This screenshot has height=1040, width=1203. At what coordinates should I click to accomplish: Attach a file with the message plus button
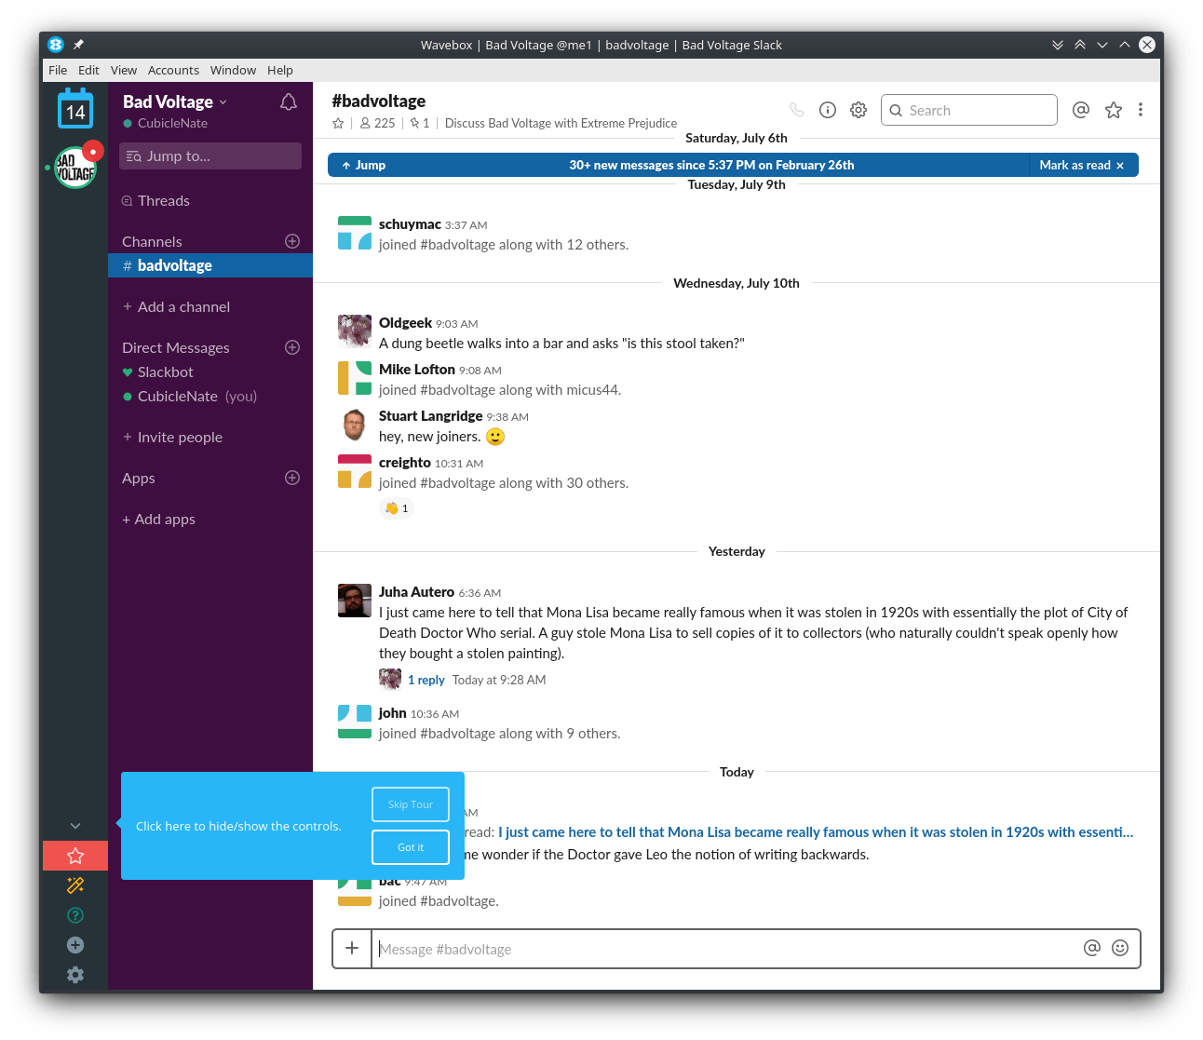[352, 949]
